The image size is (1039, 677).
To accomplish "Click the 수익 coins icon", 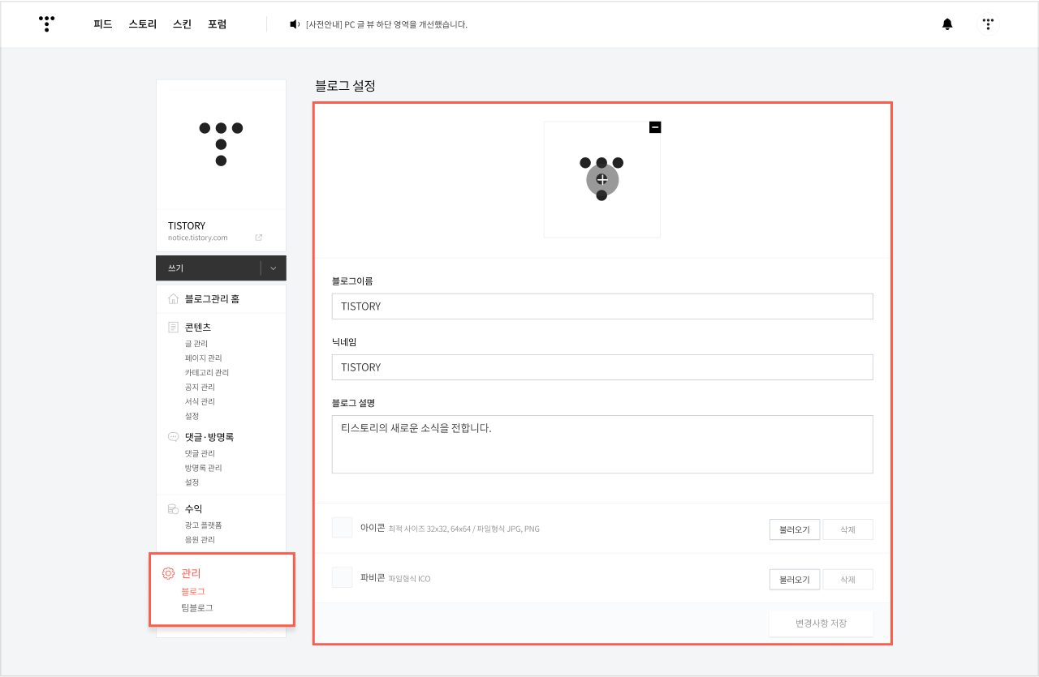I will pos(173,509).
